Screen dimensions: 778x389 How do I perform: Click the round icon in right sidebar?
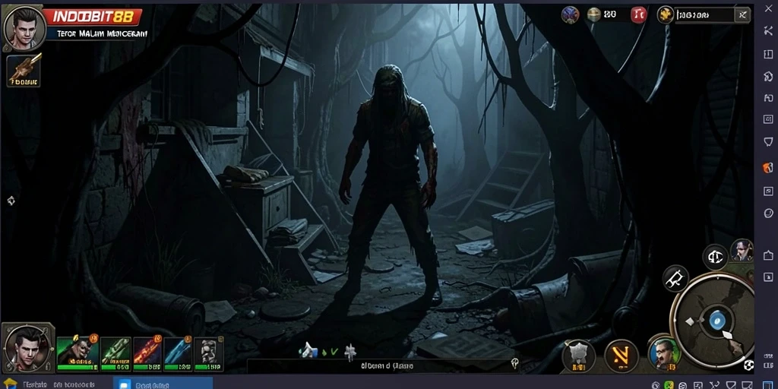coord(767,213)
